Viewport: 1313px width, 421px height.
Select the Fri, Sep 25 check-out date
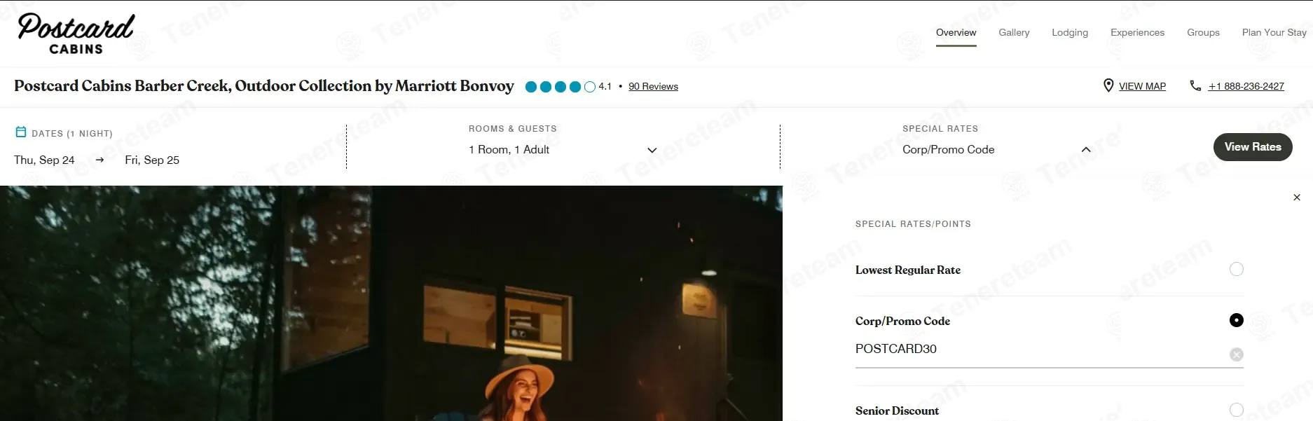point(152,160)
